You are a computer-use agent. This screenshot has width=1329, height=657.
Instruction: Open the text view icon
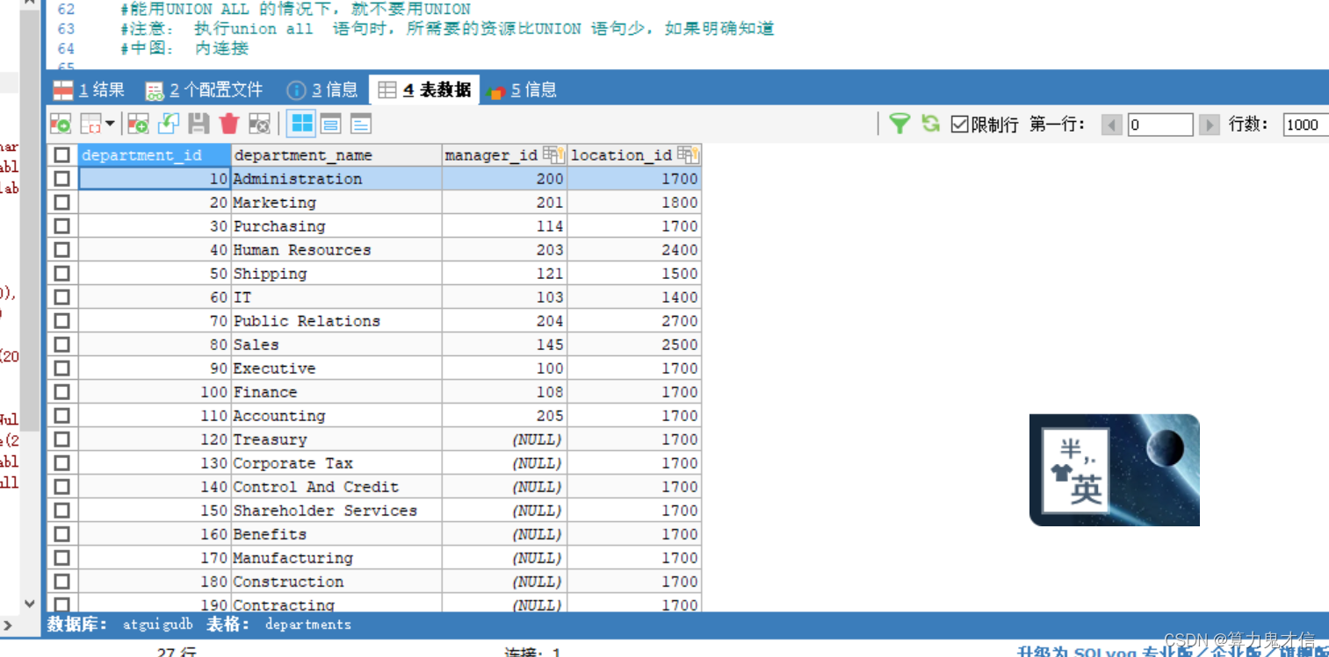click(x=359, y=124)
